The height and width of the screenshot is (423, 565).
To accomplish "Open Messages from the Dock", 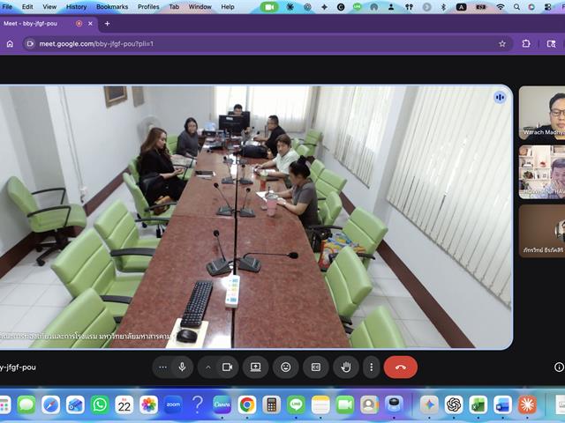I will (x=26, y=405).
